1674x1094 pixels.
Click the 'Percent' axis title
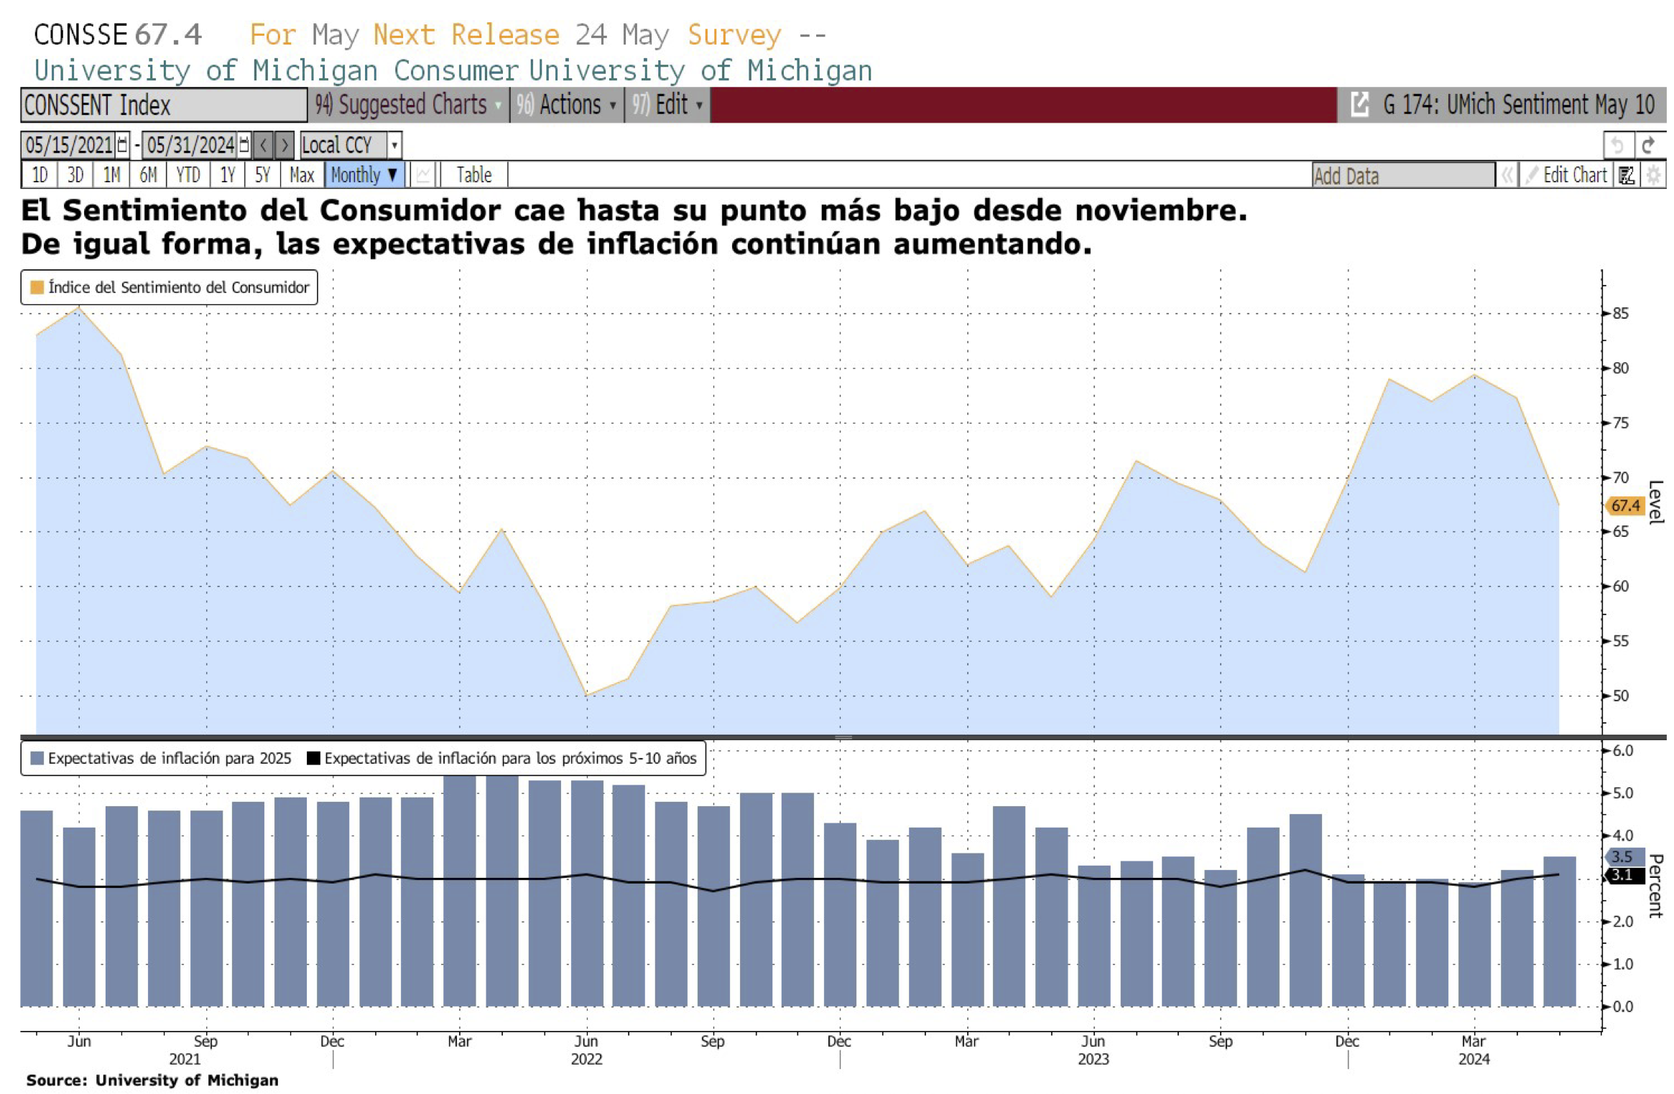point(1655,886)
